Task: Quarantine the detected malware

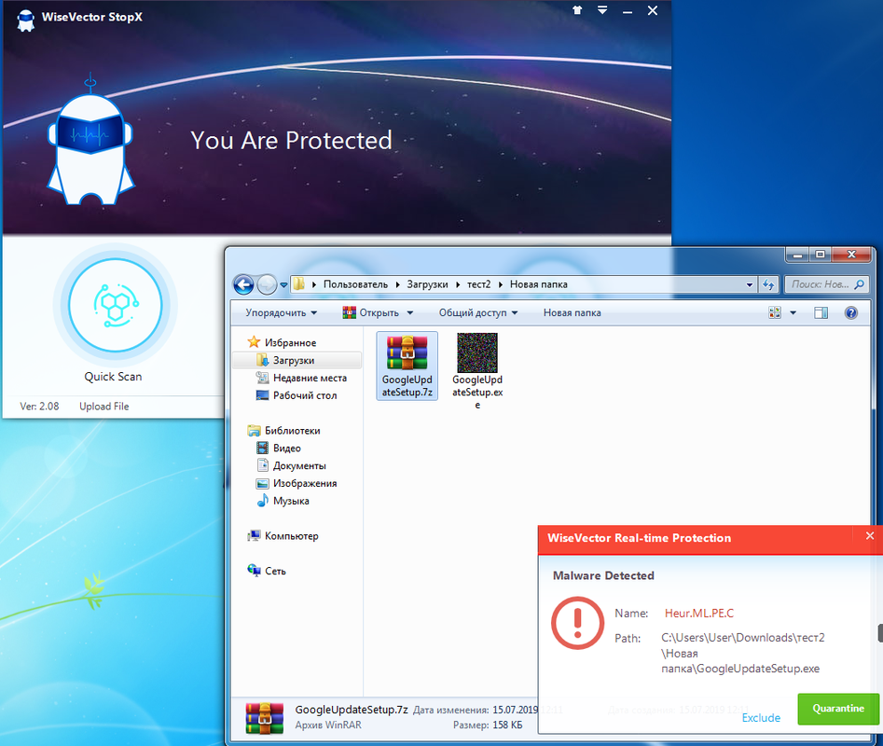Action: (838, 709)
